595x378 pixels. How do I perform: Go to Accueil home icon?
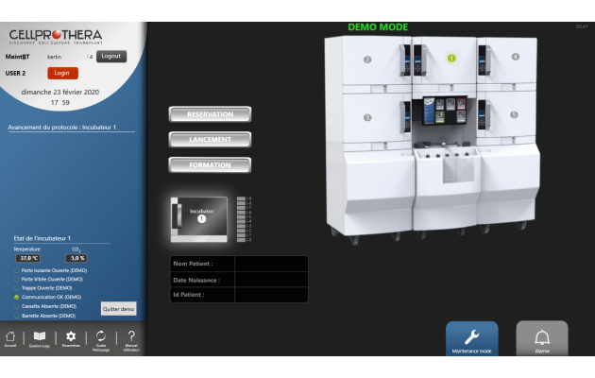pyautogui.click(x=10, y=338)
